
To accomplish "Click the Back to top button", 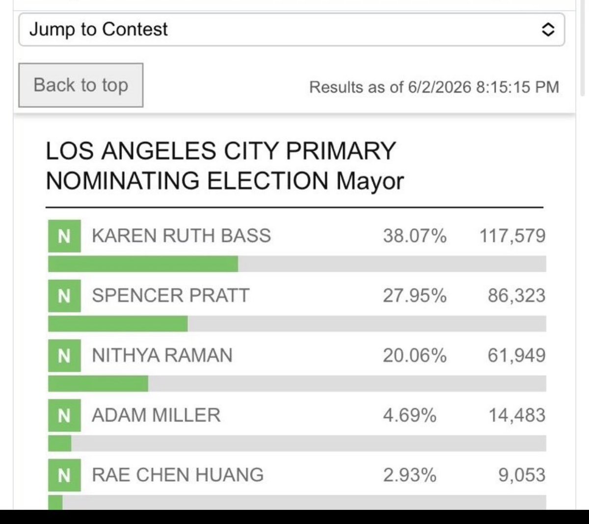I will click(x=81, y=85).
